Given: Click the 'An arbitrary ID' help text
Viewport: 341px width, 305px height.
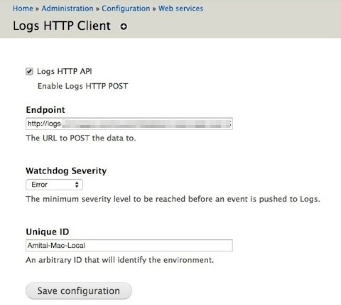Looking at the screenshot, I should (120, 260).
